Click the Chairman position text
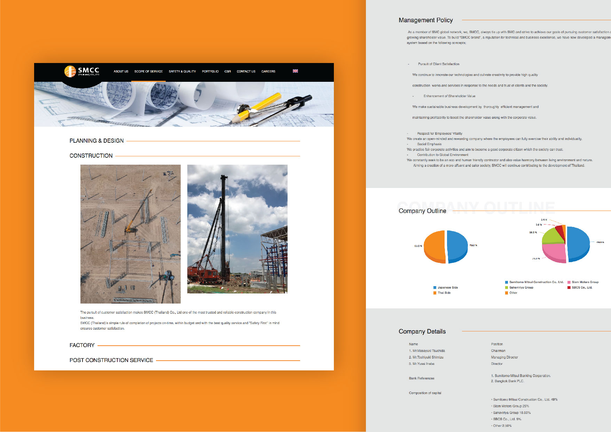 pos(498,351)
